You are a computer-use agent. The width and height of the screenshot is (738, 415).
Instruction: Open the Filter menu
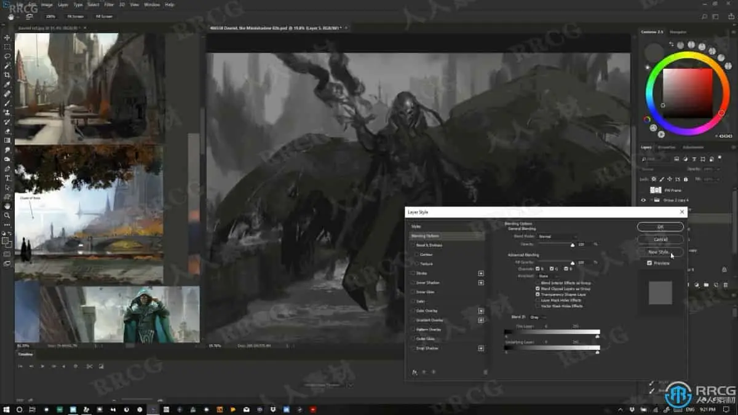pyautogui.click(x=109, y=4)
